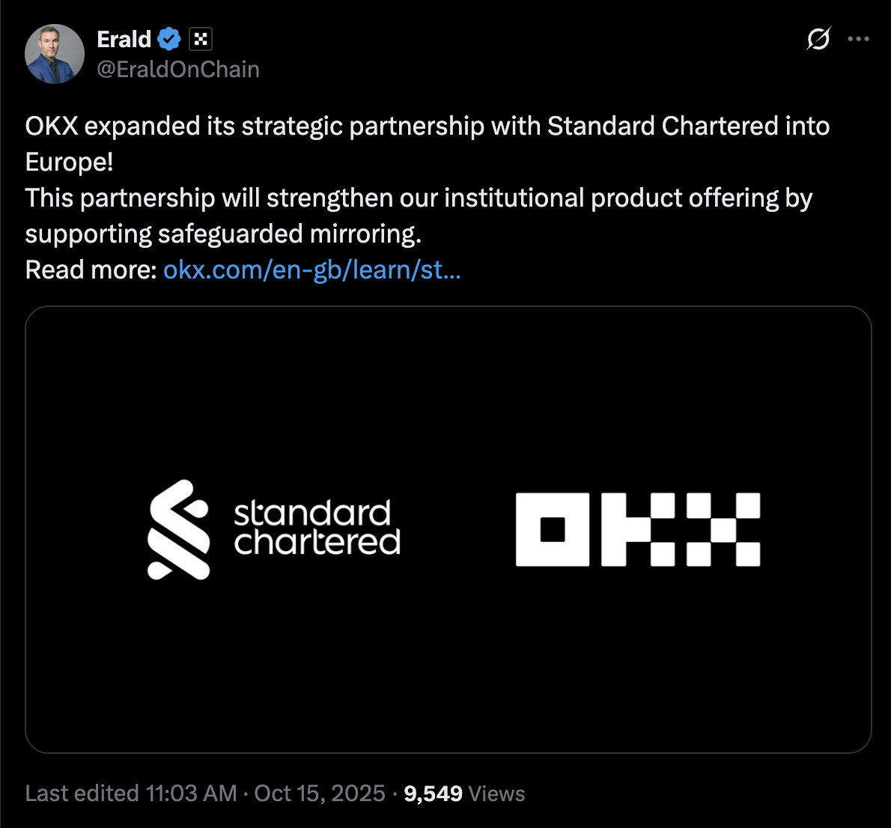Click the "standard chartered" wordmark text
Screen dimensions: 891x828
click(x=316, y=528)
